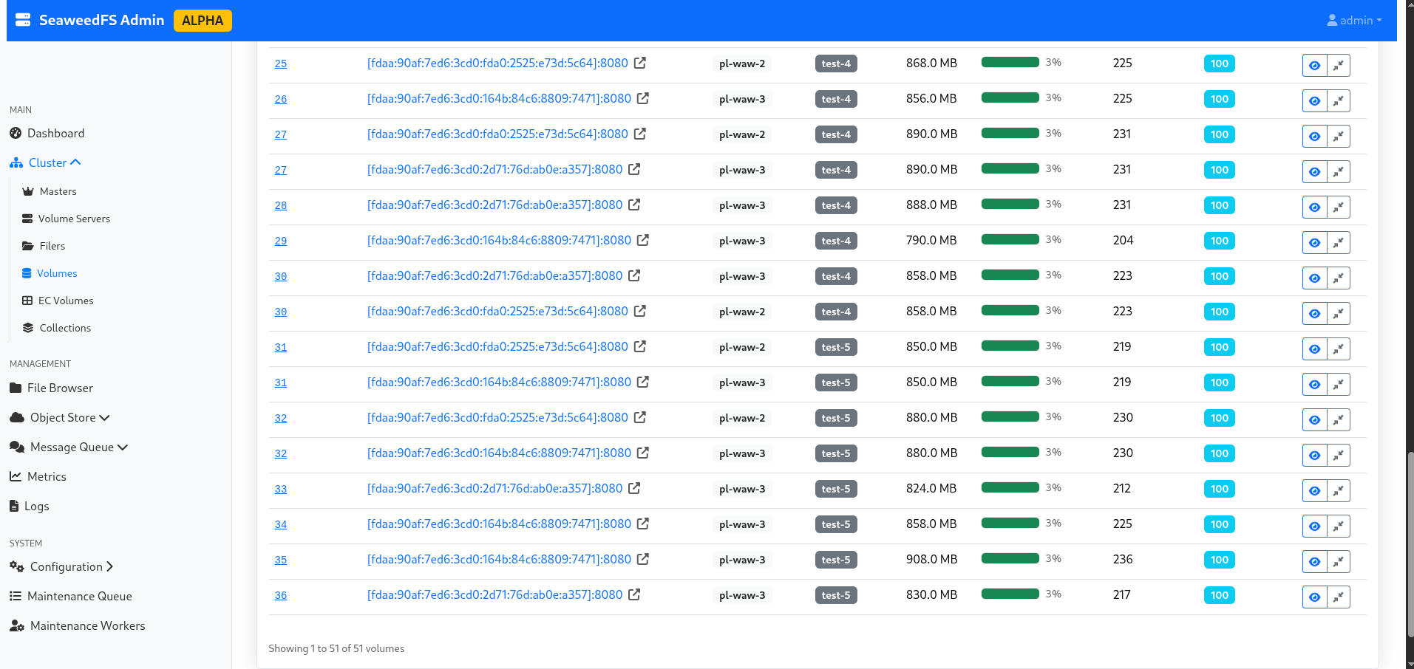Open the admin user dropdown
1414x669 pixels.
(x=1354, y=21)
